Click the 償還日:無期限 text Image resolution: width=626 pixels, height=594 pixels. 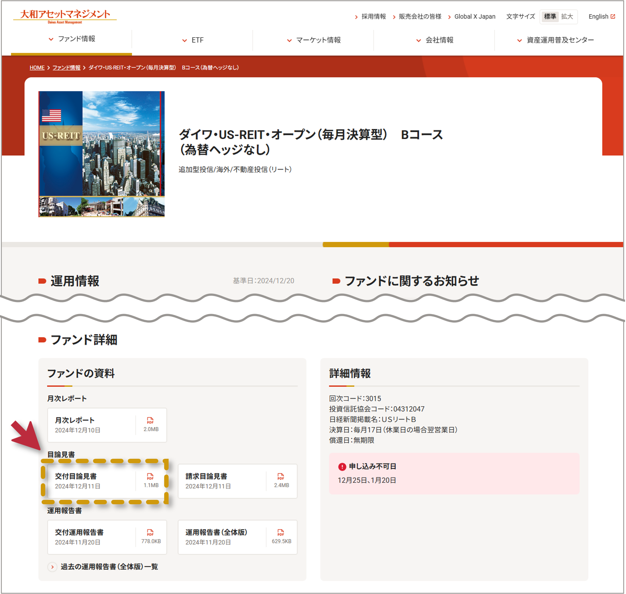352,441
